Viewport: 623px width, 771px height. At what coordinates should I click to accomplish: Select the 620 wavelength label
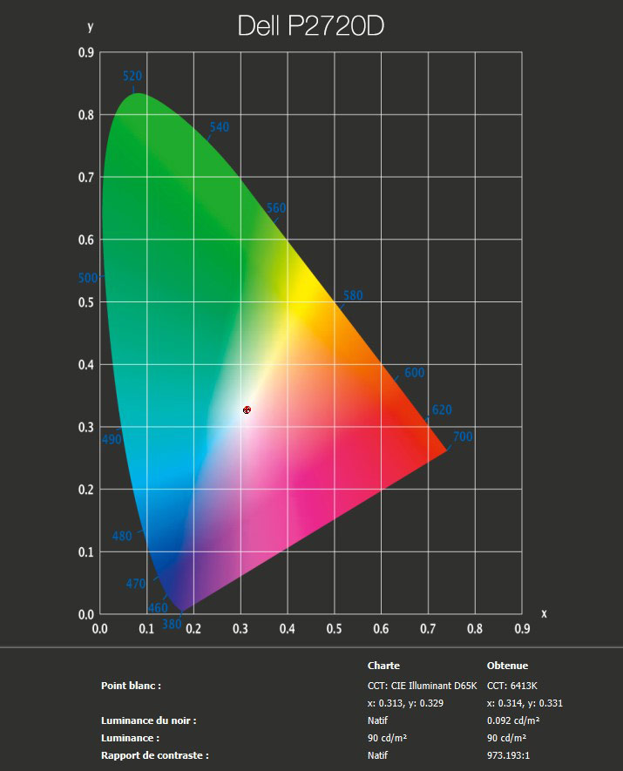[442, 409]
